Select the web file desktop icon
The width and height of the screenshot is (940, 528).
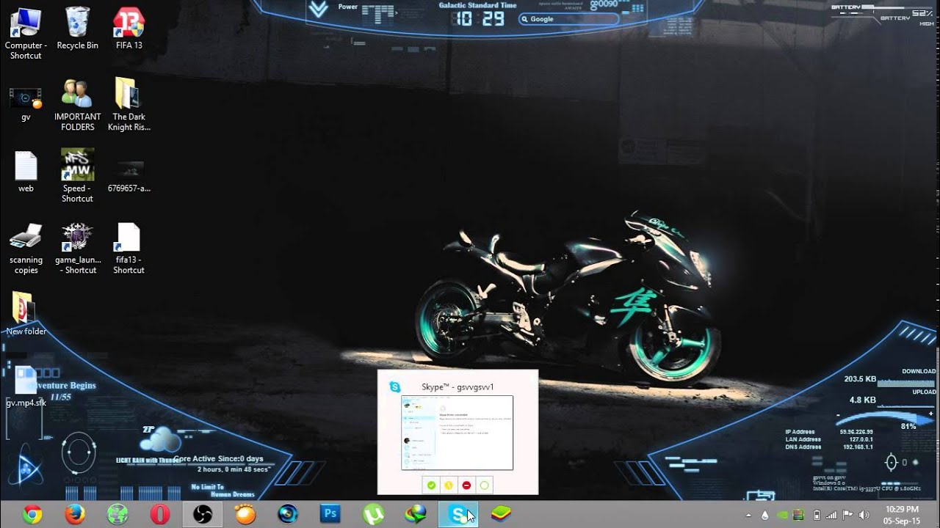26,172
